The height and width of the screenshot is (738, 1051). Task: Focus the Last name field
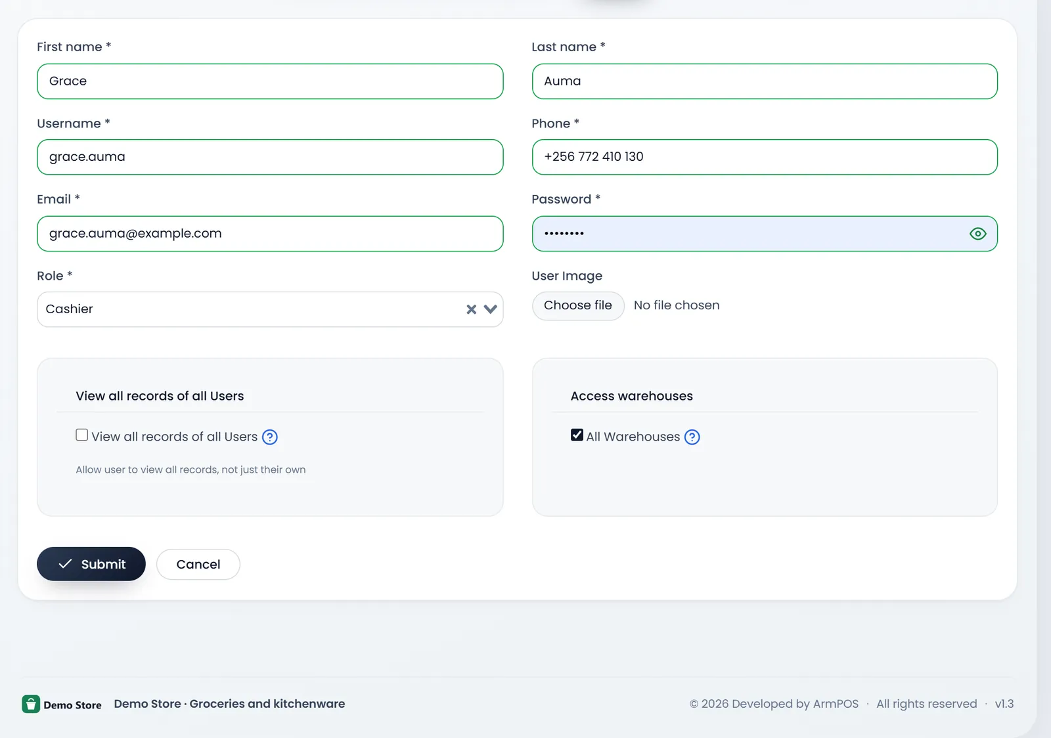point(765,81)
